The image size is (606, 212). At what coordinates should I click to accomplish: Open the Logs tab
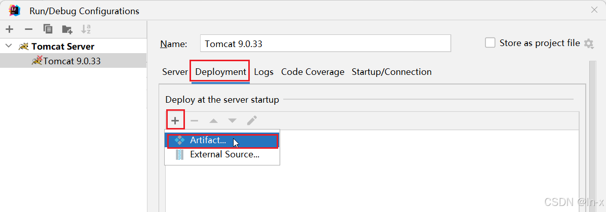(x=264, y=72)
